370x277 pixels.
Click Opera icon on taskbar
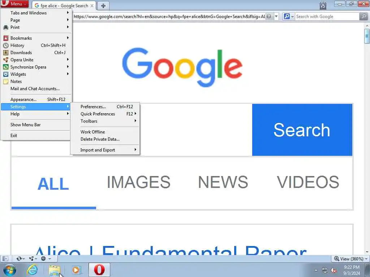click(99, 270)
